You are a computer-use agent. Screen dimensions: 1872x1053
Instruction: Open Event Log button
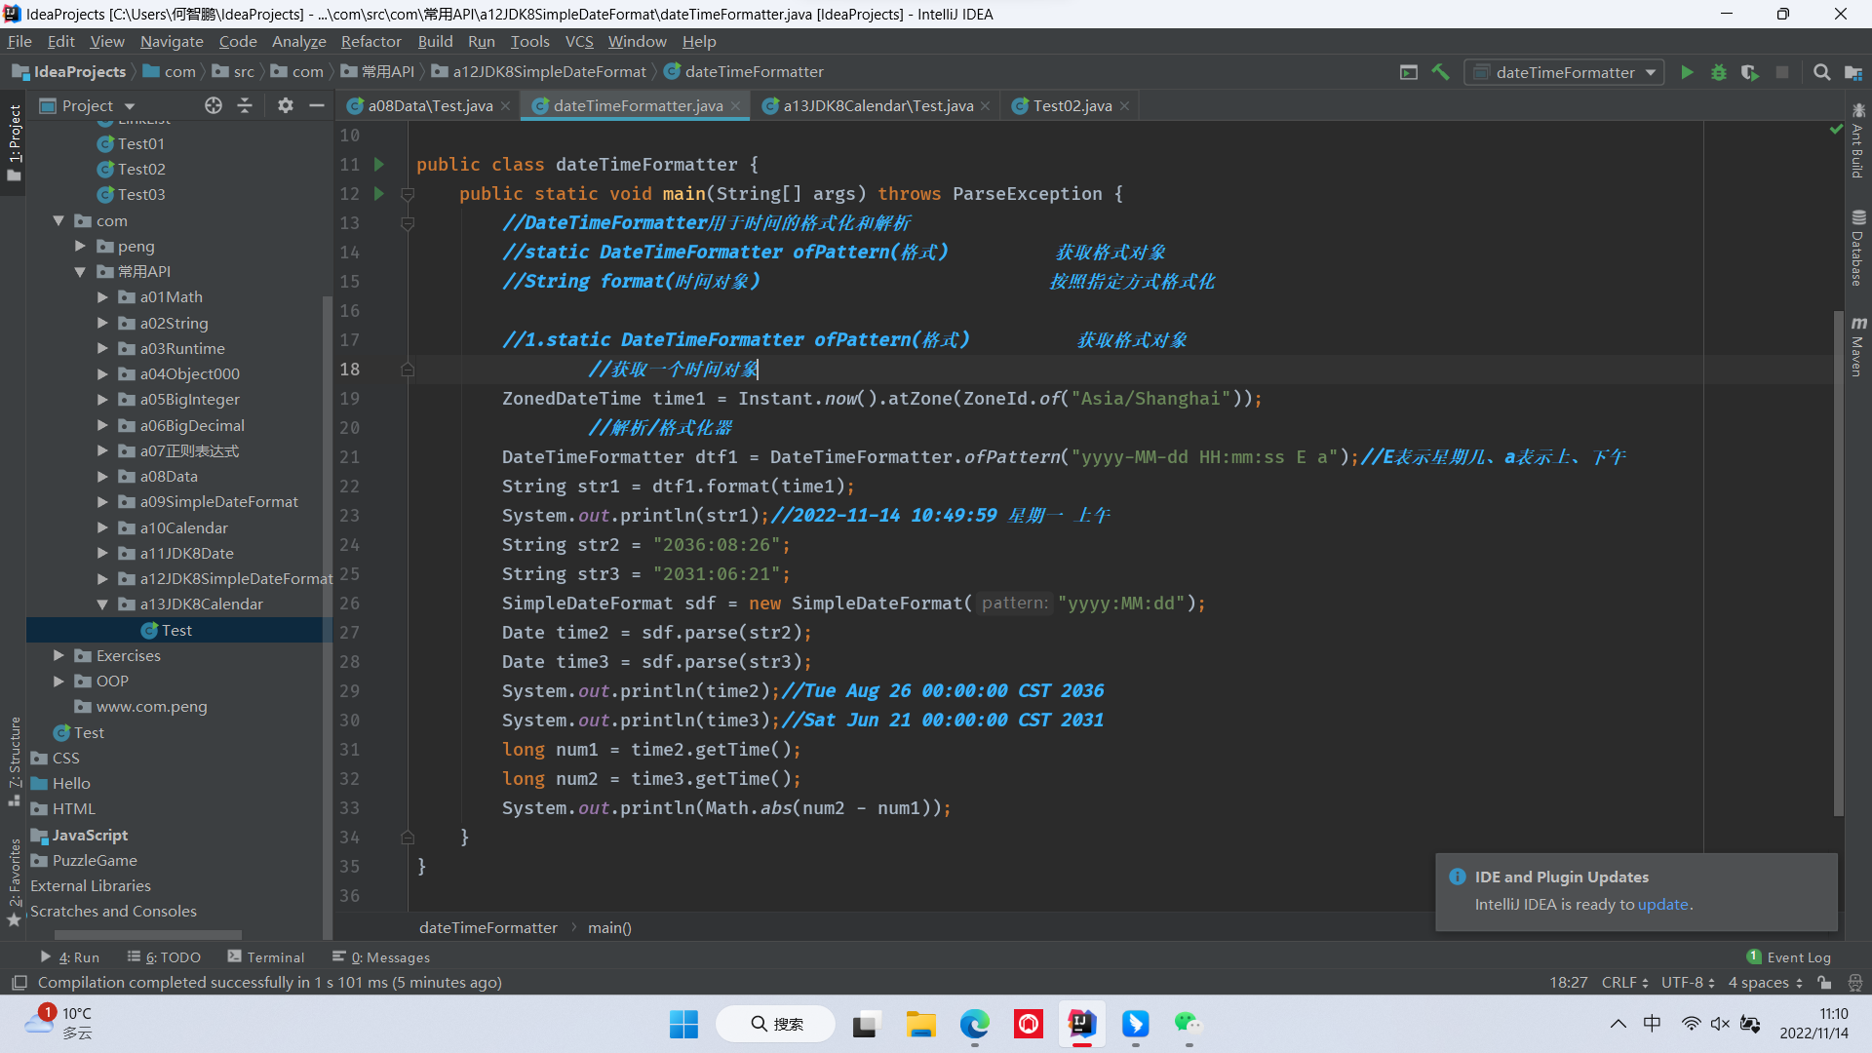click(1788, 957)
